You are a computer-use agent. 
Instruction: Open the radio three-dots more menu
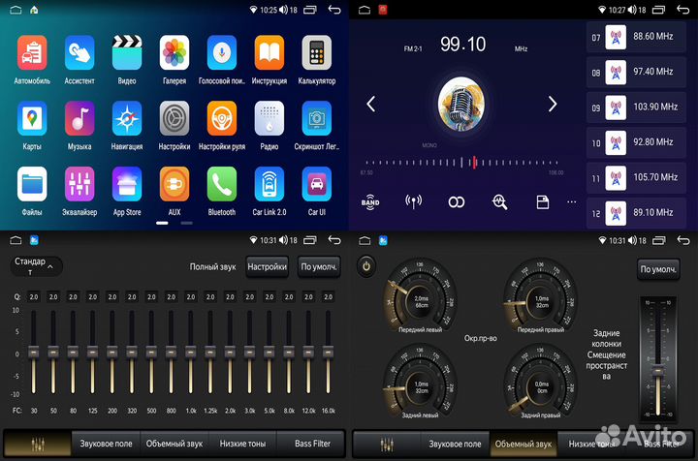(x=572, y=201)
